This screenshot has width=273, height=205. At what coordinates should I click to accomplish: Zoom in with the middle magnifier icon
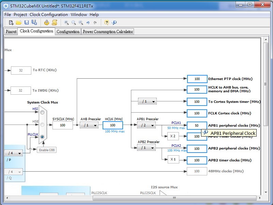[x=74, y=22]
